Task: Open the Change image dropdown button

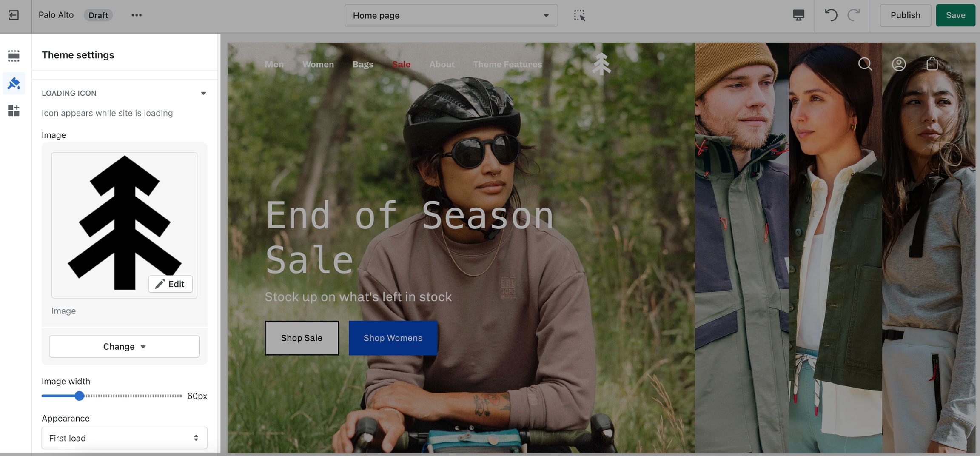Action: click(124, 346)
